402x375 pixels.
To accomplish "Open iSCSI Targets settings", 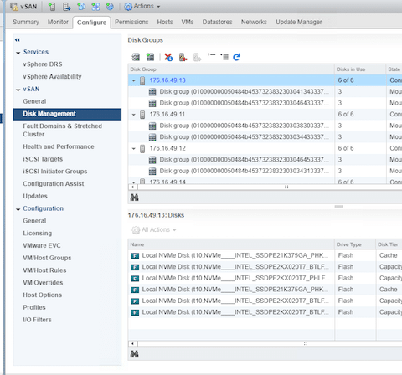I will 43,159.
